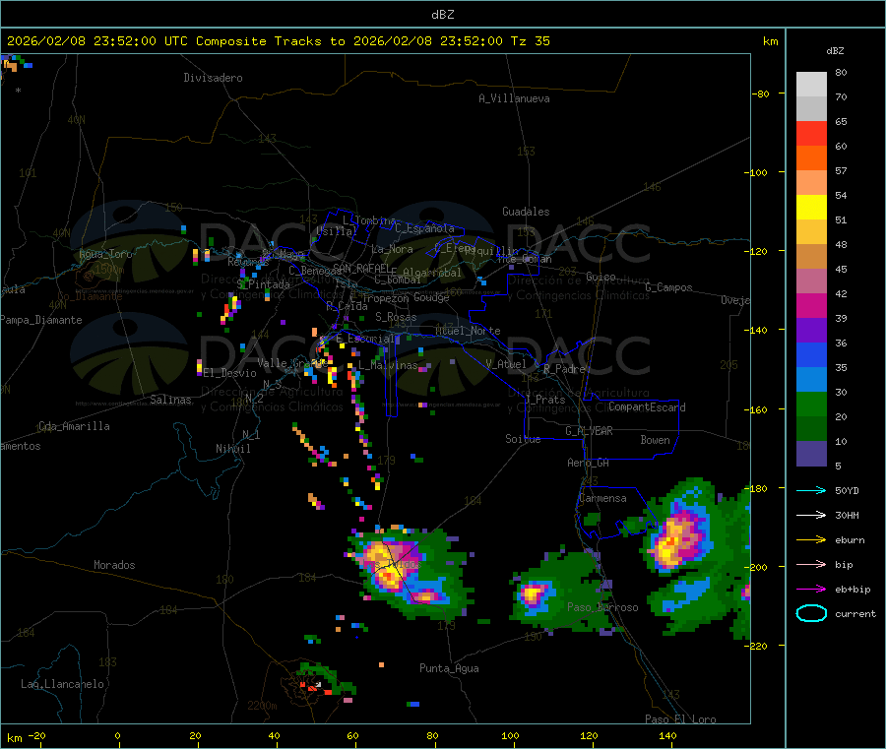Click the storm cell left of Paso_Barroso
Image resolution: width=886 pixels, height=749 pixels.
533,594
